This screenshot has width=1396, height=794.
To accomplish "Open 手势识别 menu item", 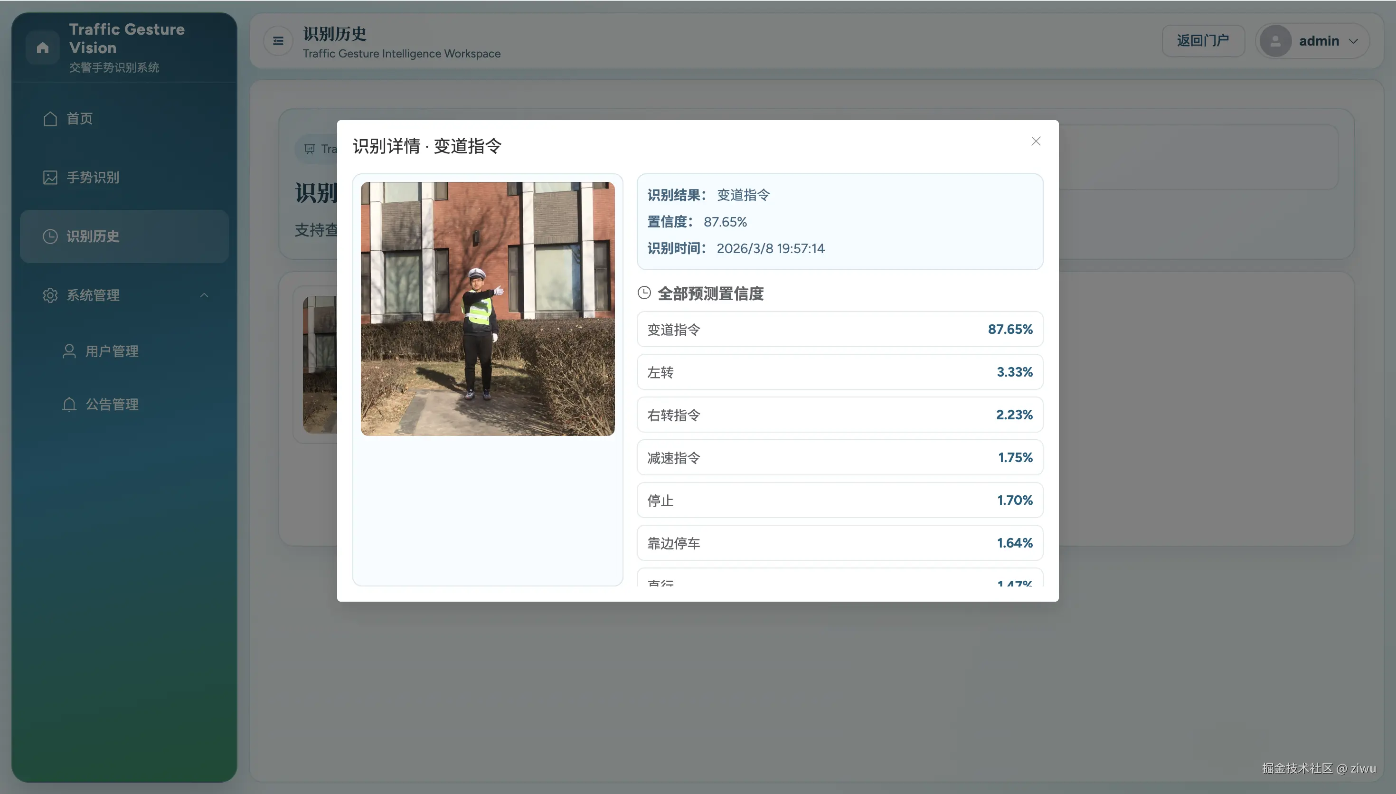I will 93,177.
